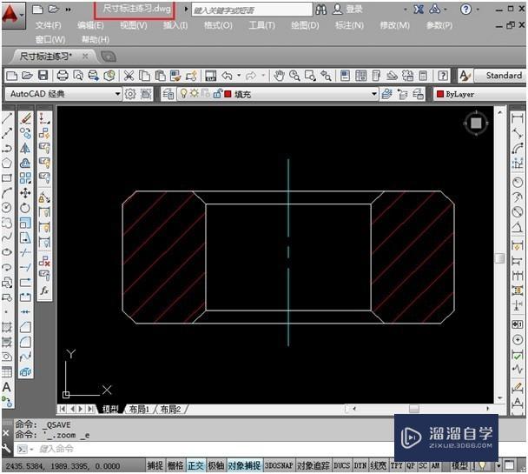The height and width of the screenshot is (474, 528).
Task: Click the vertical scrollbar thumb of drawing area
Action: [500, 258]
